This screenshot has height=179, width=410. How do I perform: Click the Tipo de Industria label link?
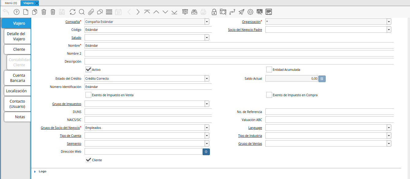coord(250,136)
